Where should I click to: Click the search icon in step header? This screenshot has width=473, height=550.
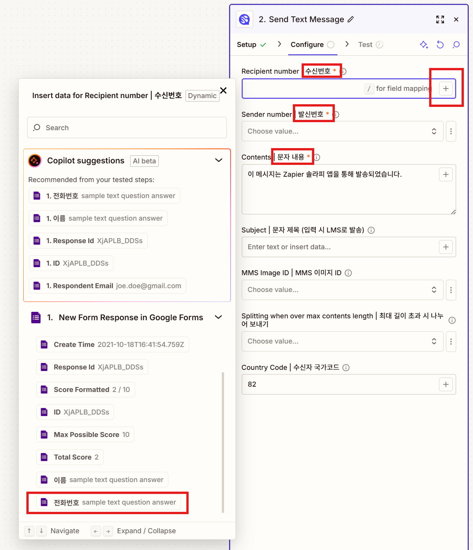pyautogui.click(x=456, y=45)
